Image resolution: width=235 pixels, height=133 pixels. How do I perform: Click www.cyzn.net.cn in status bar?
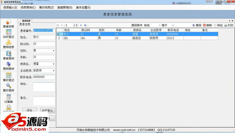pos(124,130)
